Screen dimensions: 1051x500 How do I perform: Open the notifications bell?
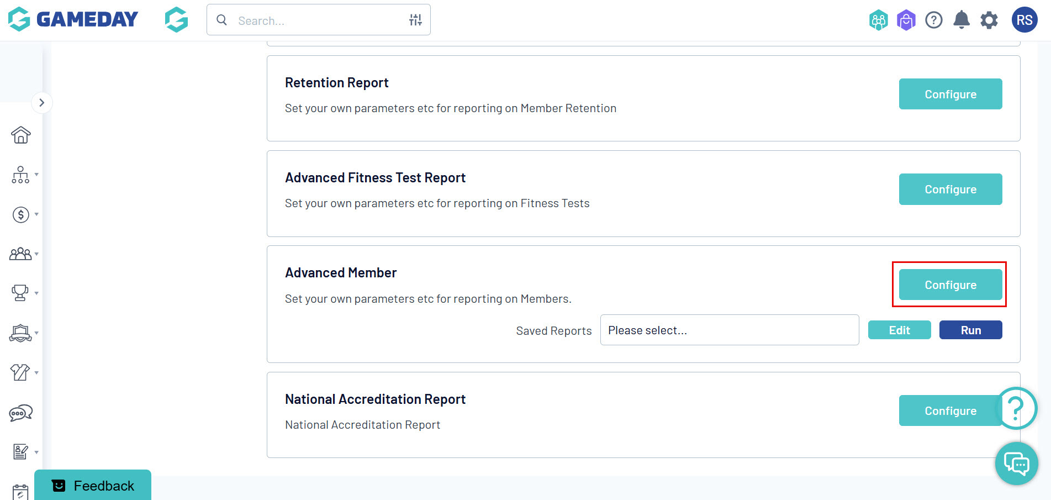tap(962, 20)
